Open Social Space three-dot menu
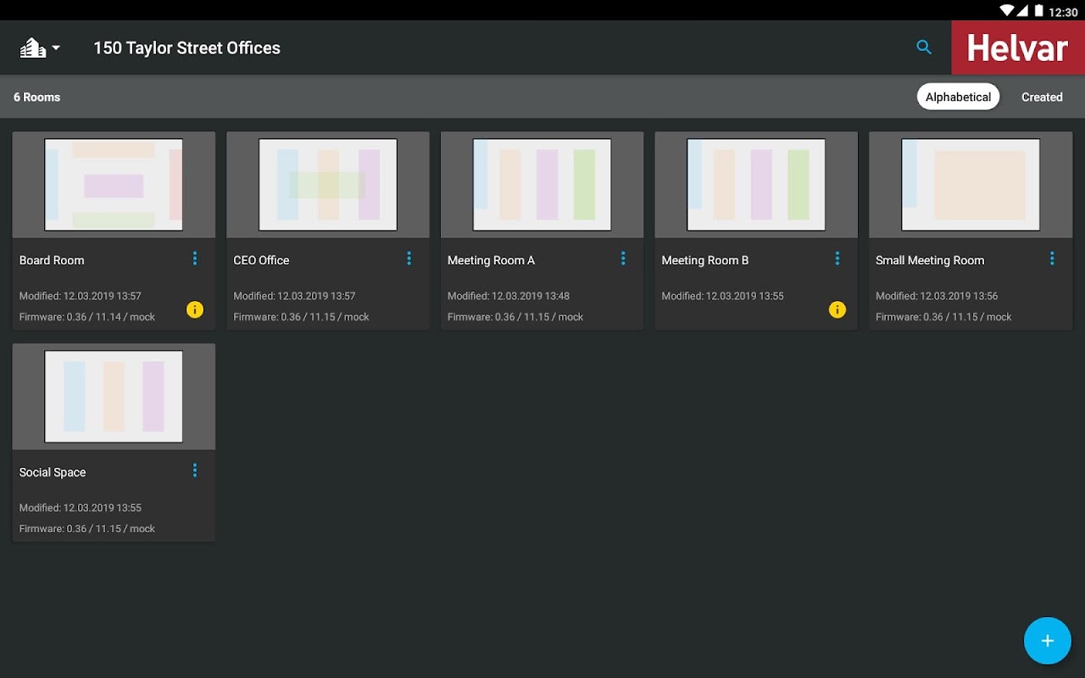Viewport: 1085px width, 678px height. click(x=195, y=470)
